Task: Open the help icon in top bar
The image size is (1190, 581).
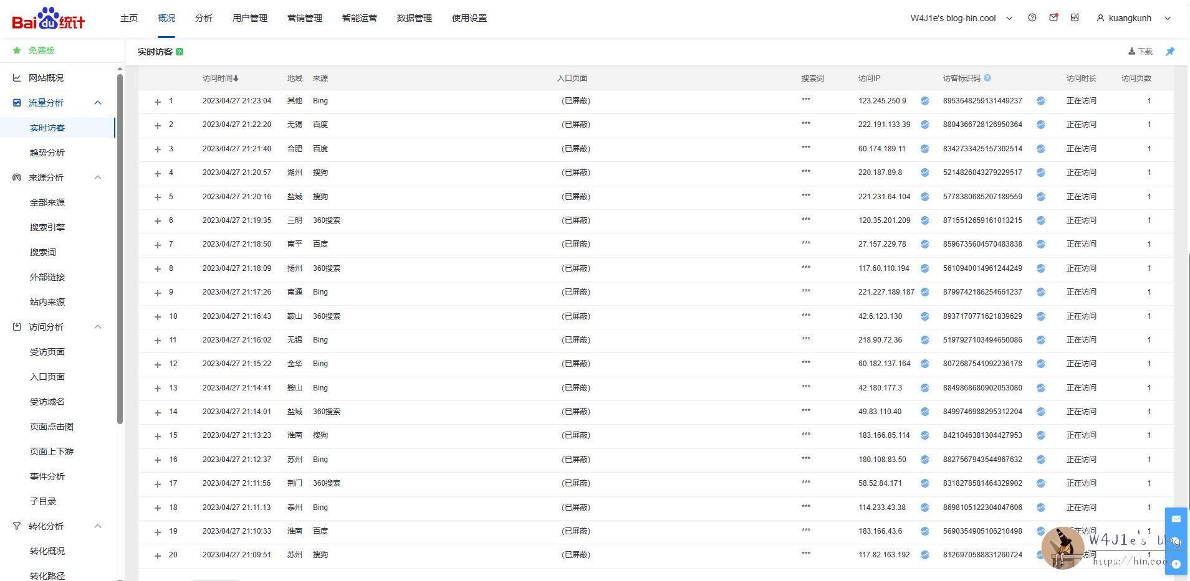Action: point(1032,18)
